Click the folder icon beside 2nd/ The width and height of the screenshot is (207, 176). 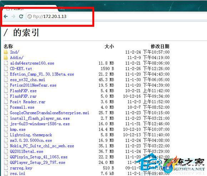pyautogui.click(x=6, y=52)
